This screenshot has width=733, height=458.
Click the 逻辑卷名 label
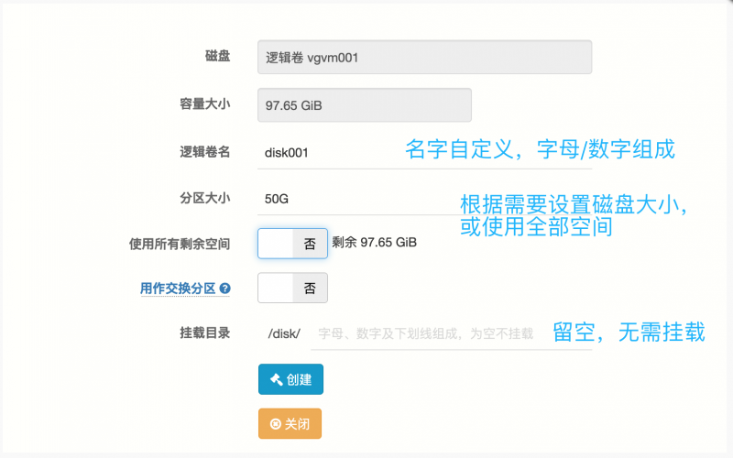tap(204, 151)
